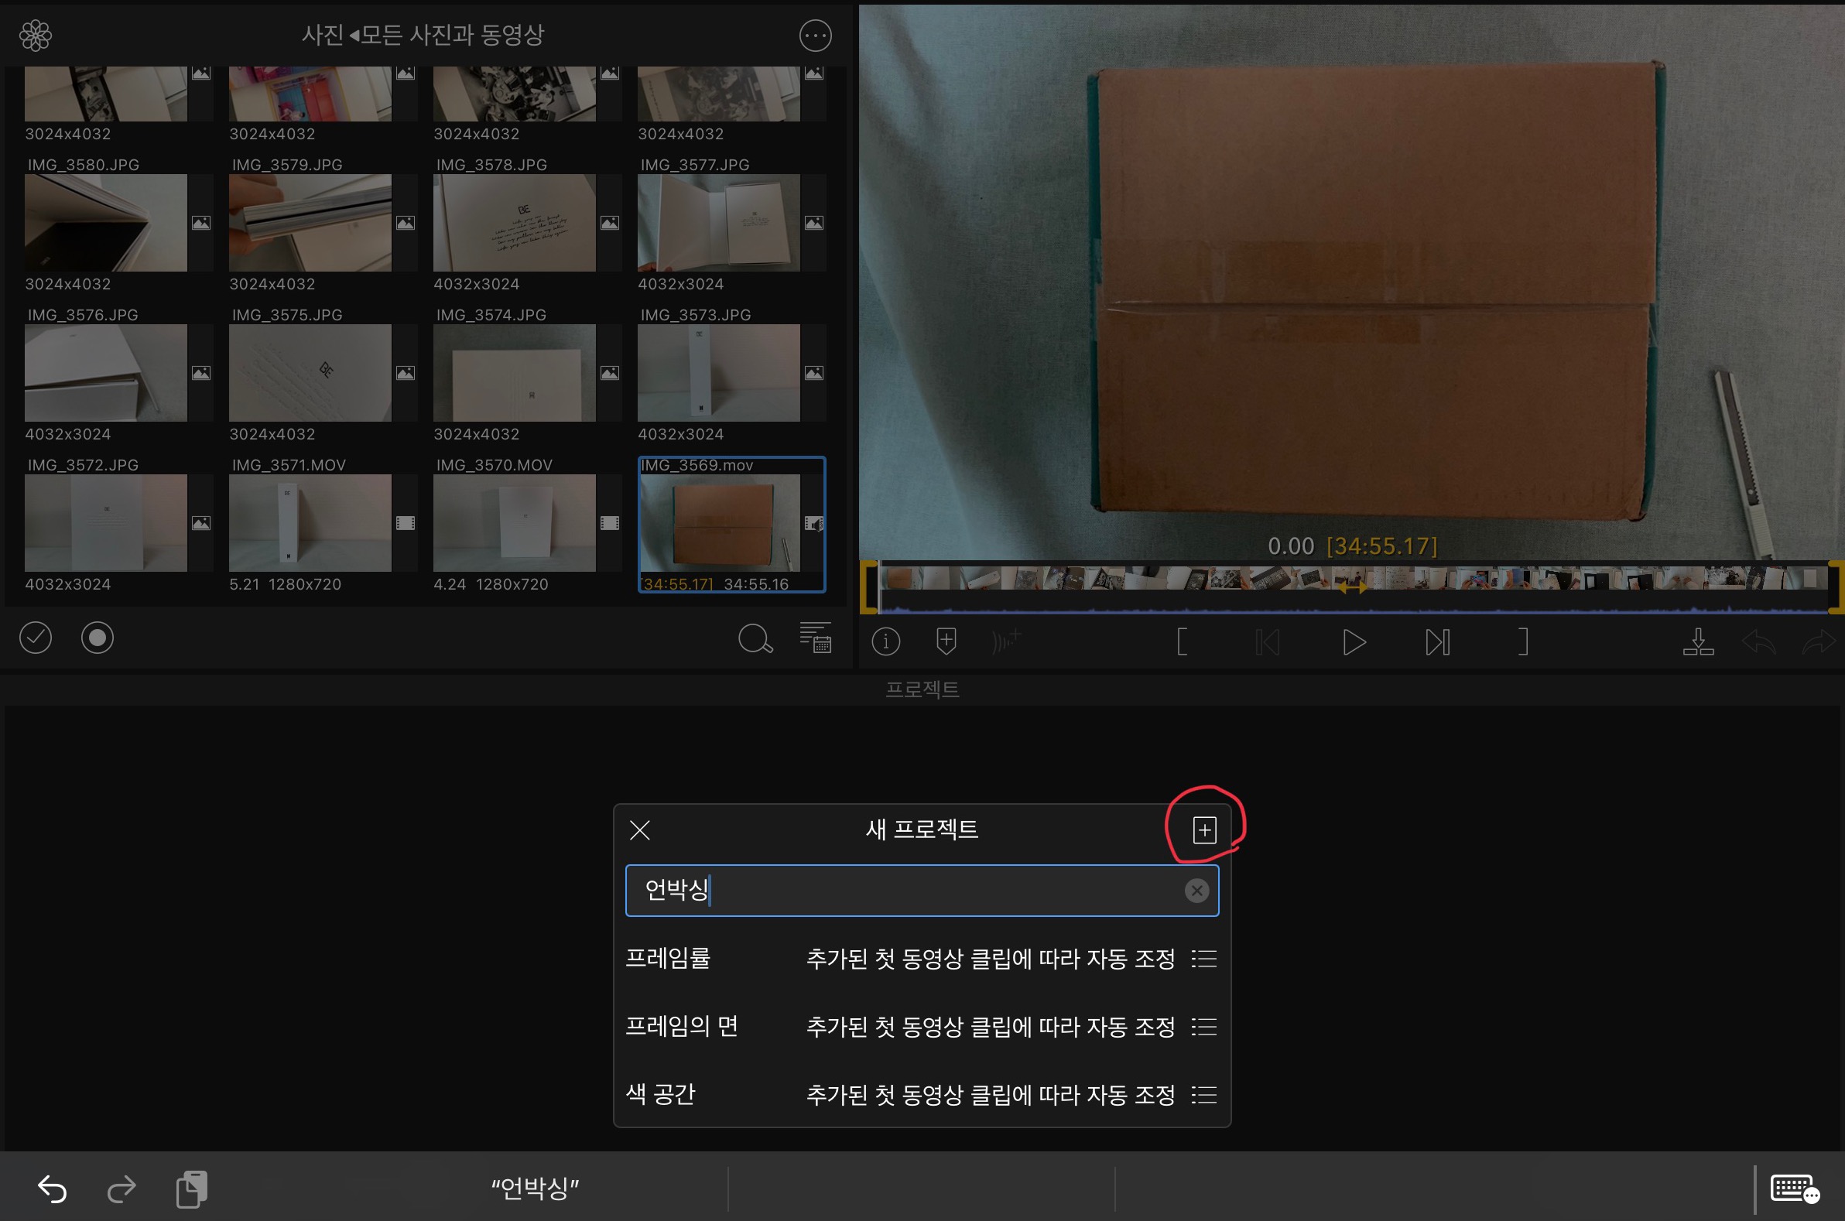The width and height of the screenshot is (1845, 1221).
Task: Open the 프레임률 options list
Action: coord(1203,959)
